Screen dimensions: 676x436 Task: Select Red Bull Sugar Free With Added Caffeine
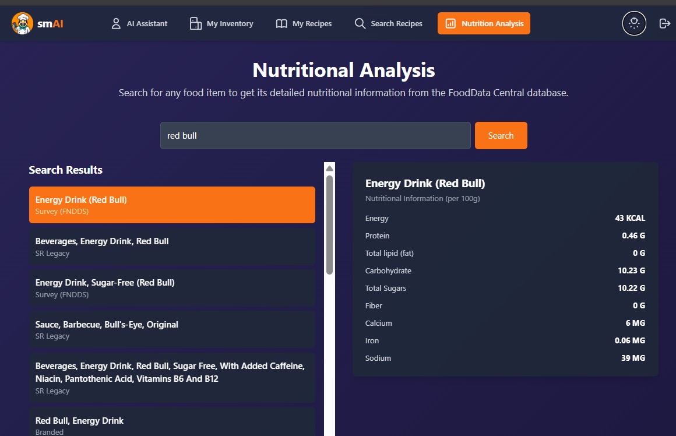pos(172,378)
